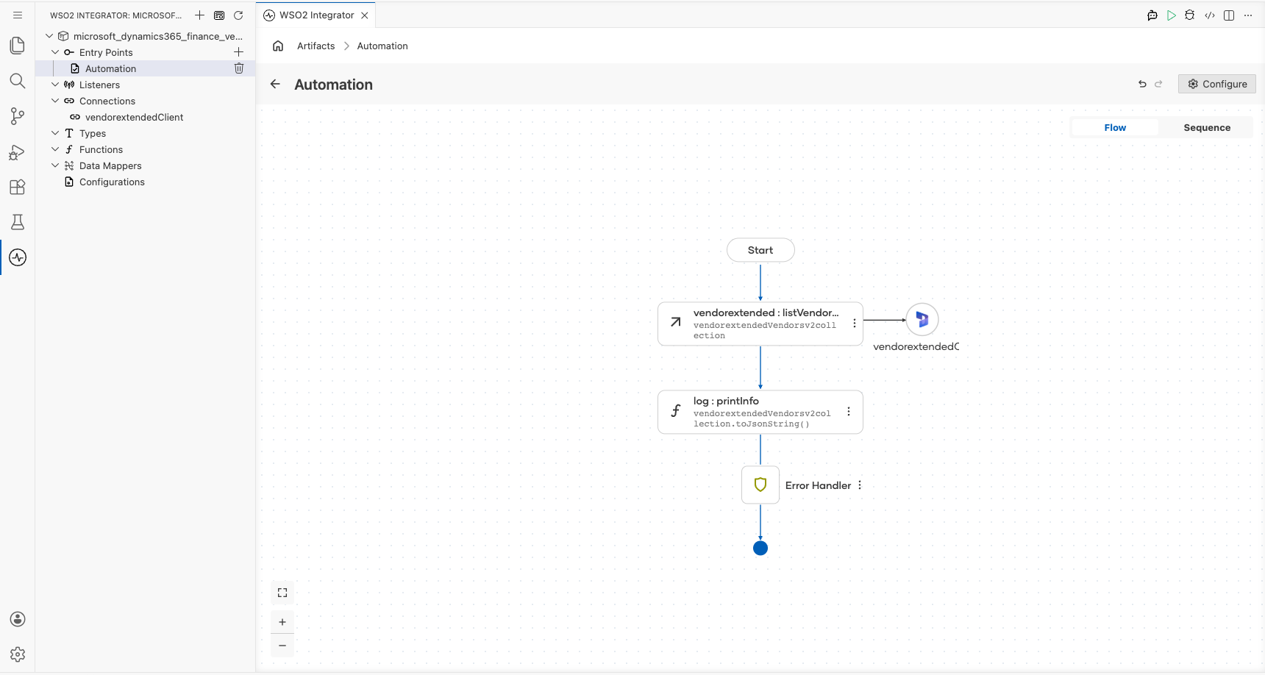Click the overview icon in panel header

coord(219,15)
